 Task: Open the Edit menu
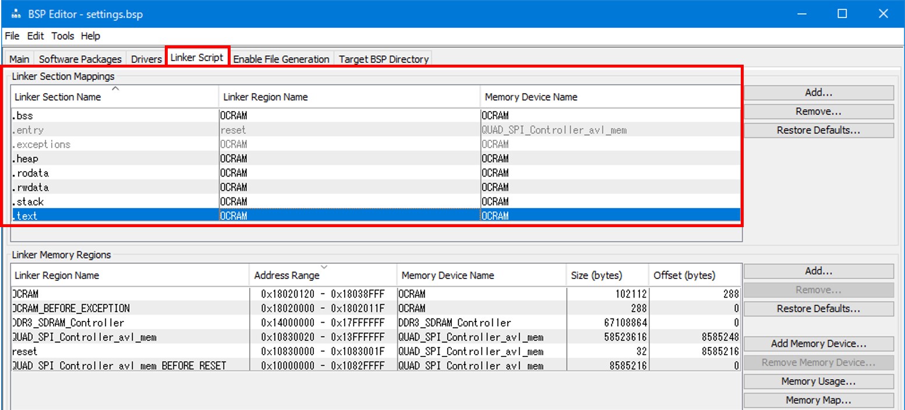click(36, 36)
